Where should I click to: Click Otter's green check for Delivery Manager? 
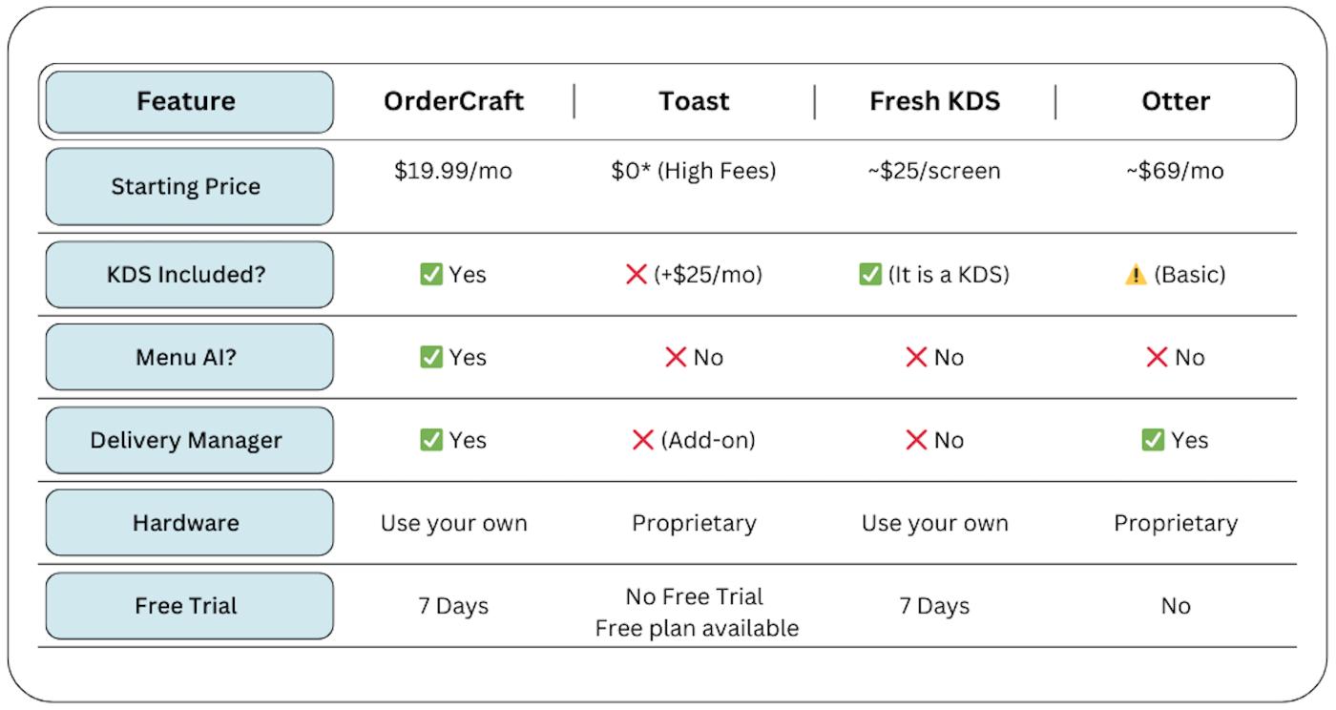pos(1153,440)
